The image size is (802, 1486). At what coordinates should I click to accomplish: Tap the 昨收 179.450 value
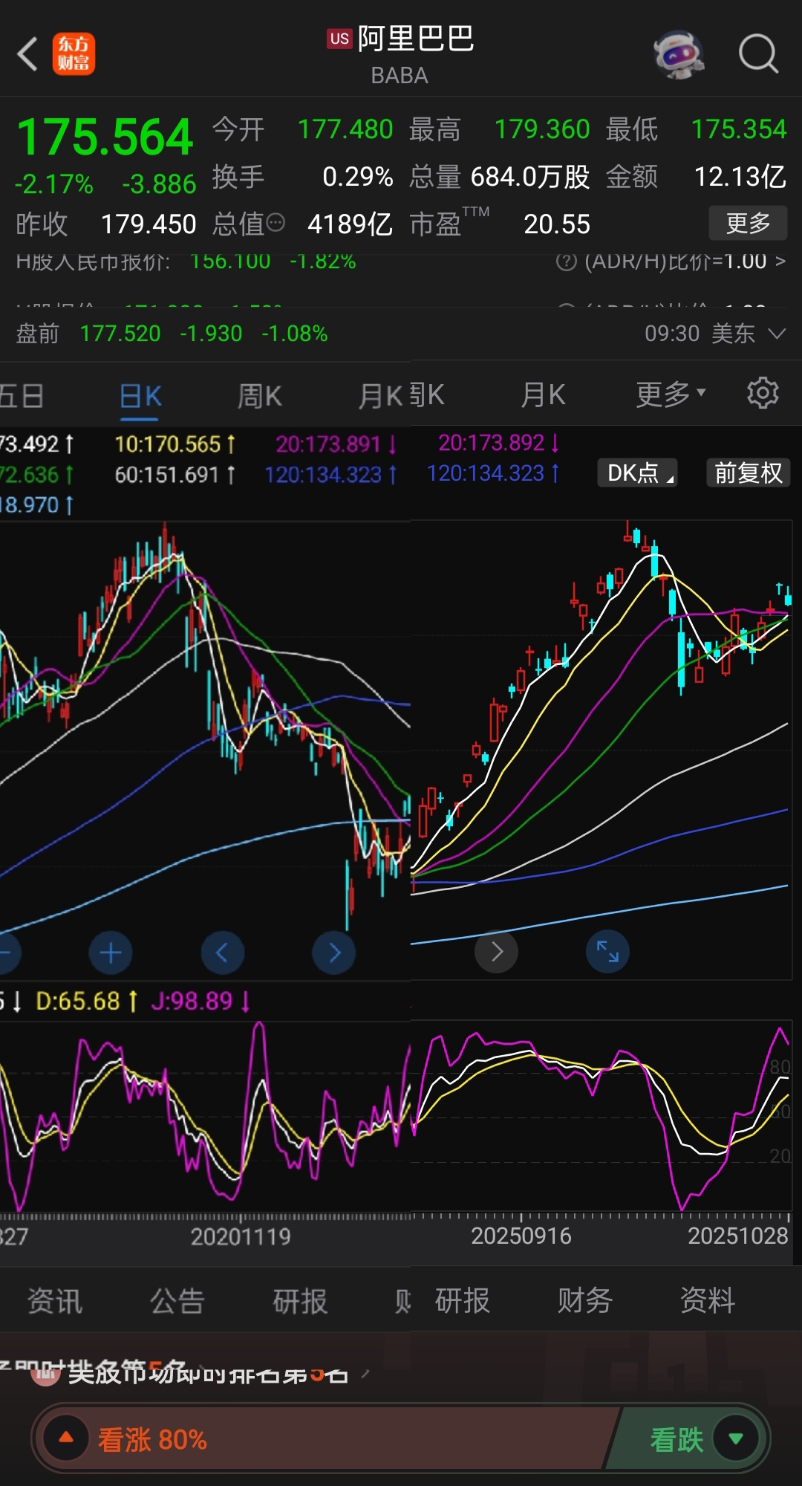[149, 224]
